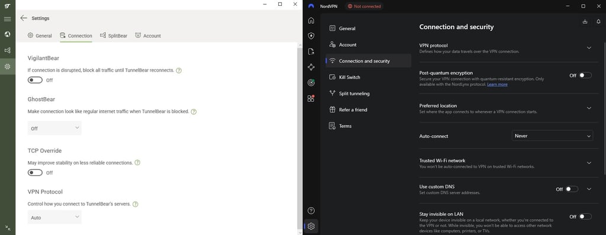
Task: Toggle the TCP Override switch
Action: 35,173
